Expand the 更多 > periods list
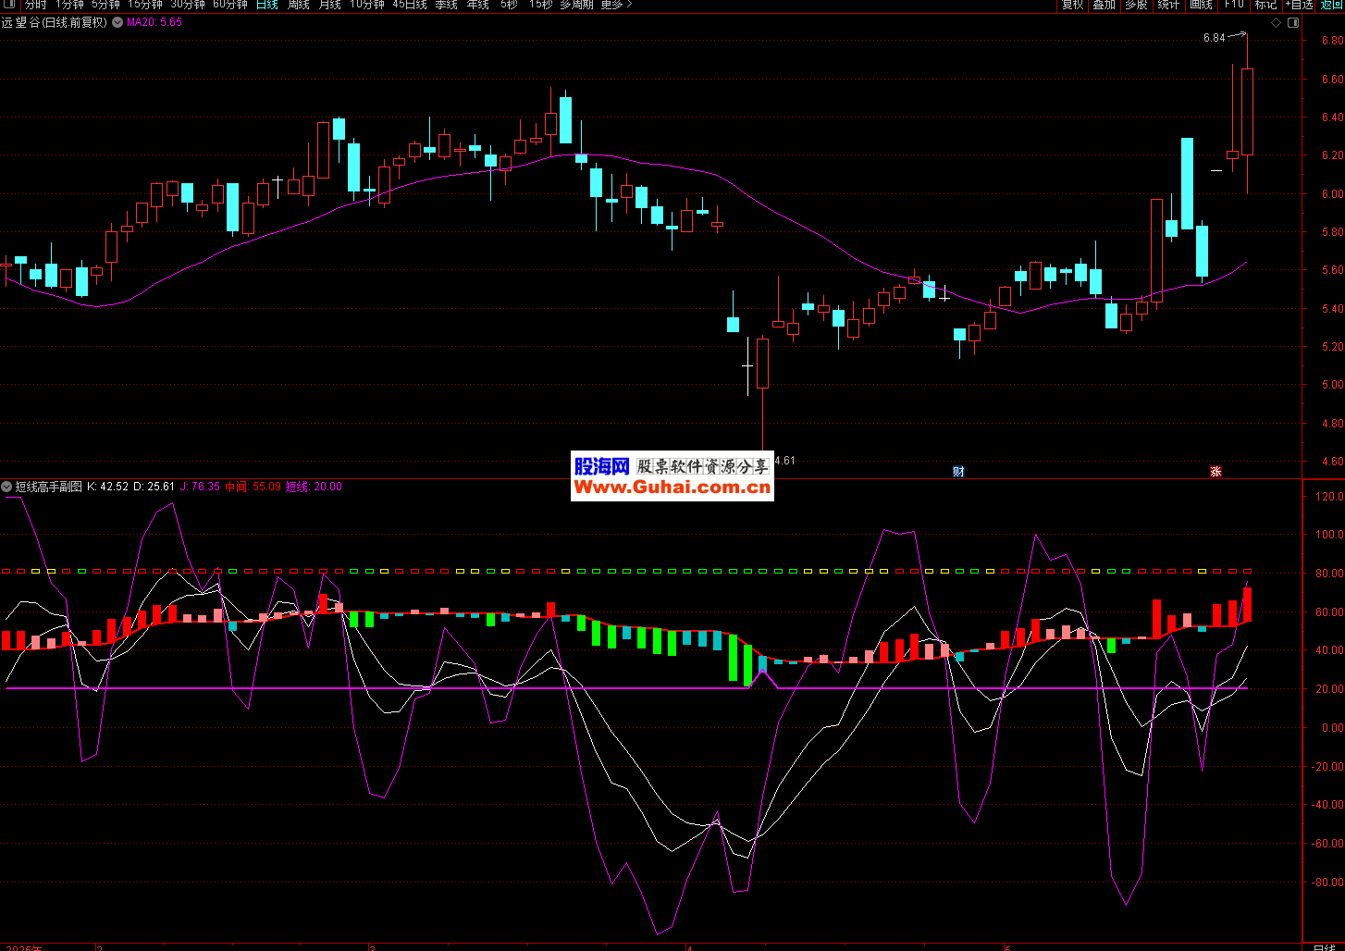 click(616, 5)
